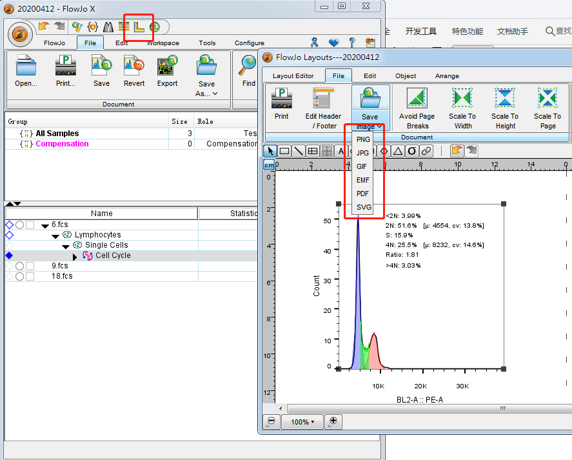Image resolution: width=572 pixels, height=460 pixels.
Task: Click the layout horizontal scrollbar
Action: click(x=429, y=408)
